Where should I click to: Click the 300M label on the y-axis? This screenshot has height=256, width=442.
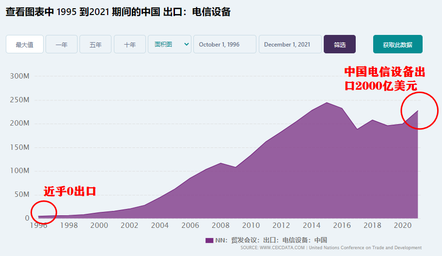[x=20, y=76]
